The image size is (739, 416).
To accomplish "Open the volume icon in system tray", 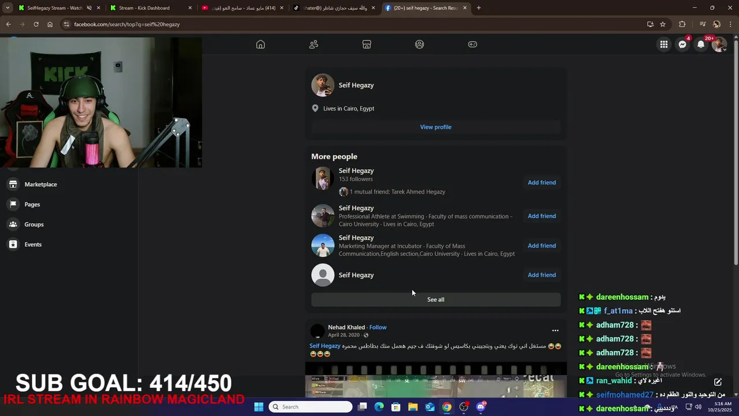I will (x=698, y=407).
